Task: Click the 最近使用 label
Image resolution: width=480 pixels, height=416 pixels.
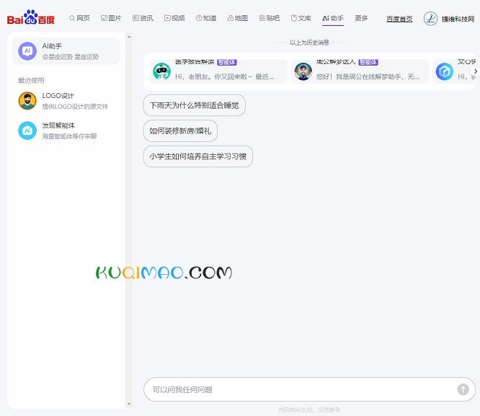Action: 31,80
